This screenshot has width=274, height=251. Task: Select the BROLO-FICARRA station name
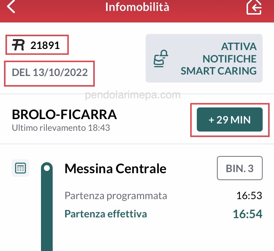(64, 115)
